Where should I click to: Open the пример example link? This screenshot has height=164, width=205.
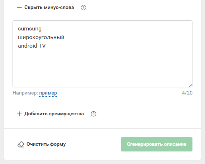pos(48,93)
